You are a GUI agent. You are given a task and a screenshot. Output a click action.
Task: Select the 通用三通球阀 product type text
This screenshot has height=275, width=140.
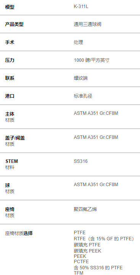[87, 24]
